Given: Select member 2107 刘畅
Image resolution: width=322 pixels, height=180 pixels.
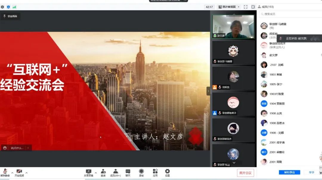Looking at the screenshot, I should pos(290,65).
